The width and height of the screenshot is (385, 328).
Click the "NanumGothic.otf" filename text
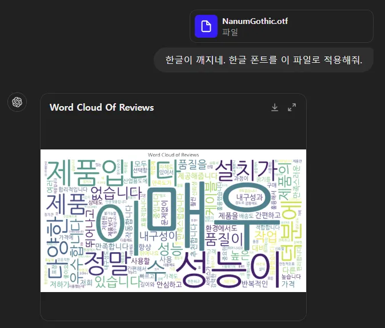pyautogui.click(x=255, y=21)
